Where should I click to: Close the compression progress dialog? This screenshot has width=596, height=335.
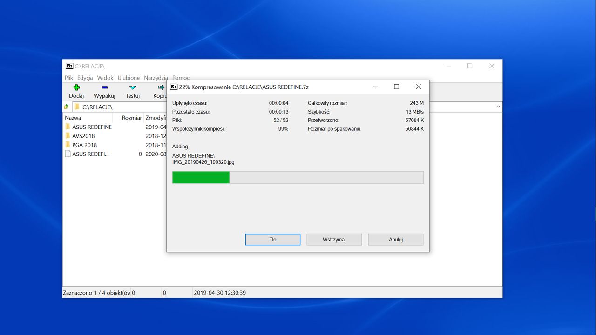[x=418, y=87]
